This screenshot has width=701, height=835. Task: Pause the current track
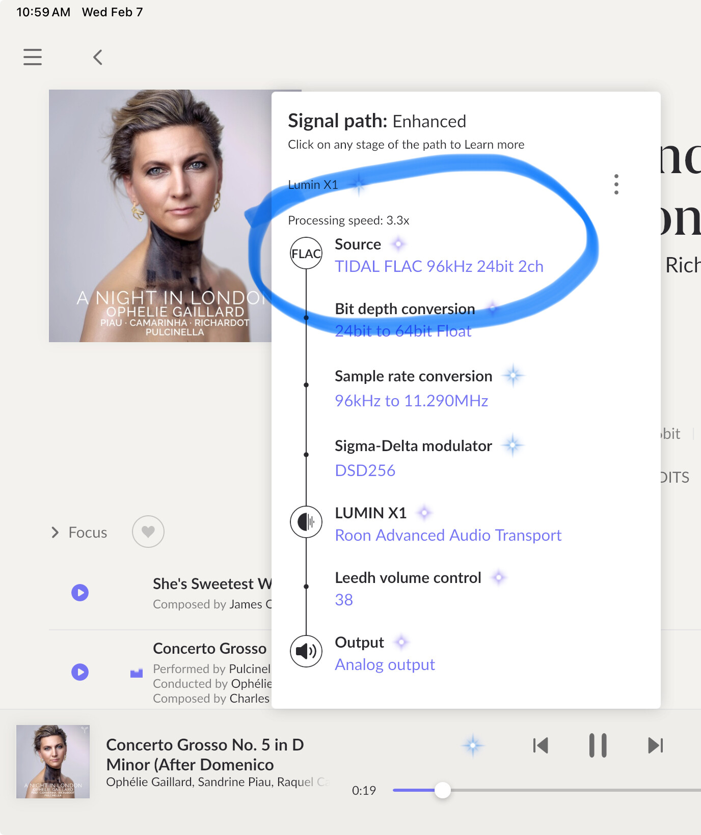[598, 745]
